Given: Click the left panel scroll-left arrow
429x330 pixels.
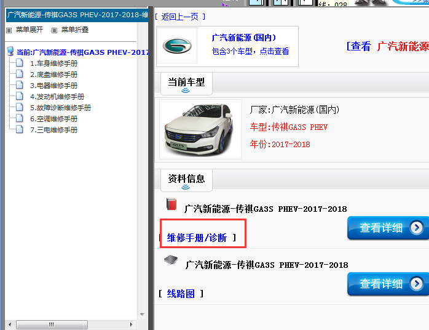Looking at the screenshot, I should (x=10, y=325).
